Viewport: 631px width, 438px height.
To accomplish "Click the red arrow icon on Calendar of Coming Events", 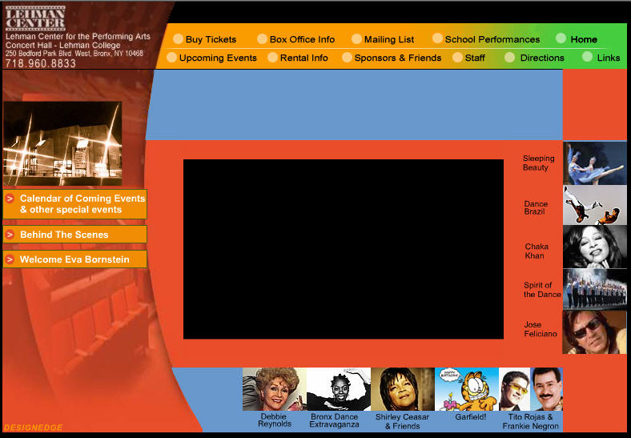I will pyautogui.click(x=10, y=199).
